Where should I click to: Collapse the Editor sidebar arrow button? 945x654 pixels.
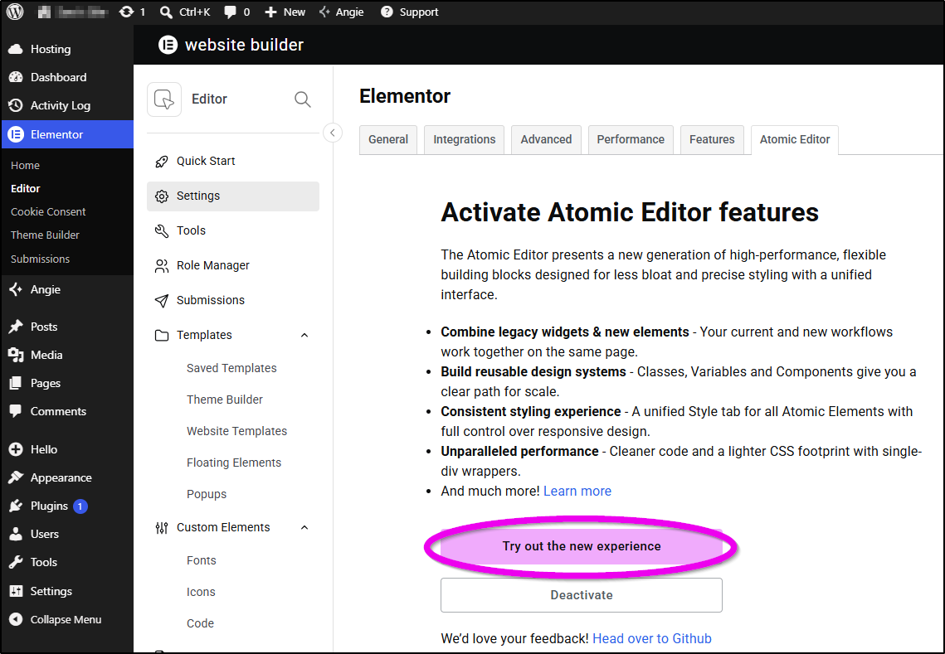(x=333, y=133)
